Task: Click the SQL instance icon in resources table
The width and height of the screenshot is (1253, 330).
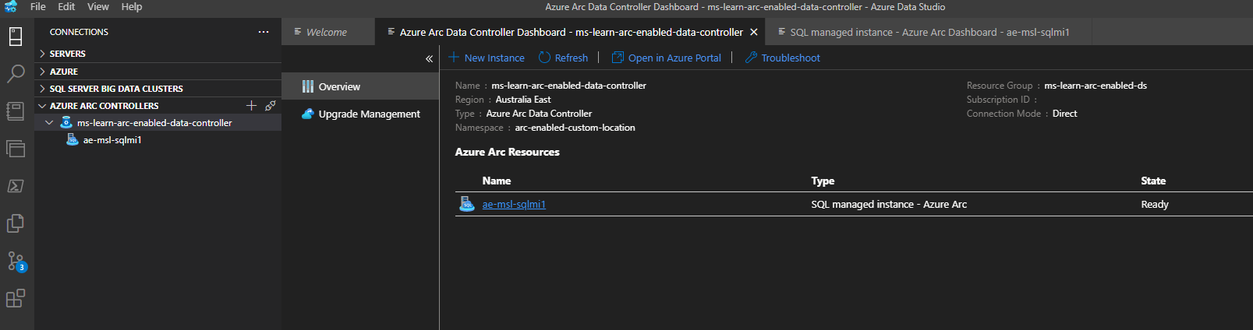Action: [x=467, y=204]
